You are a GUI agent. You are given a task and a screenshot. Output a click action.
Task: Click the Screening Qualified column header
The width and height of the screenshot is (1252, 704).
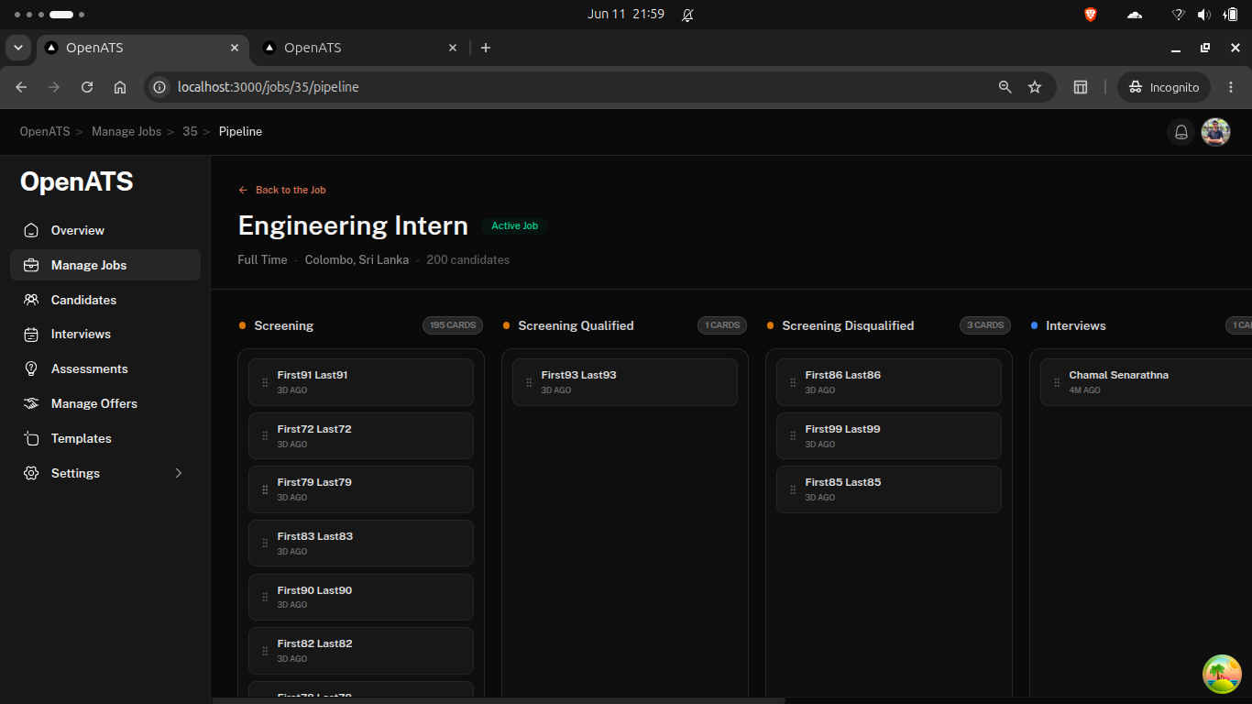(576, 325)
